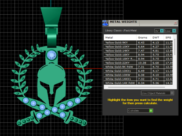Select the pendant bail in the viewport

coord(52,27)
